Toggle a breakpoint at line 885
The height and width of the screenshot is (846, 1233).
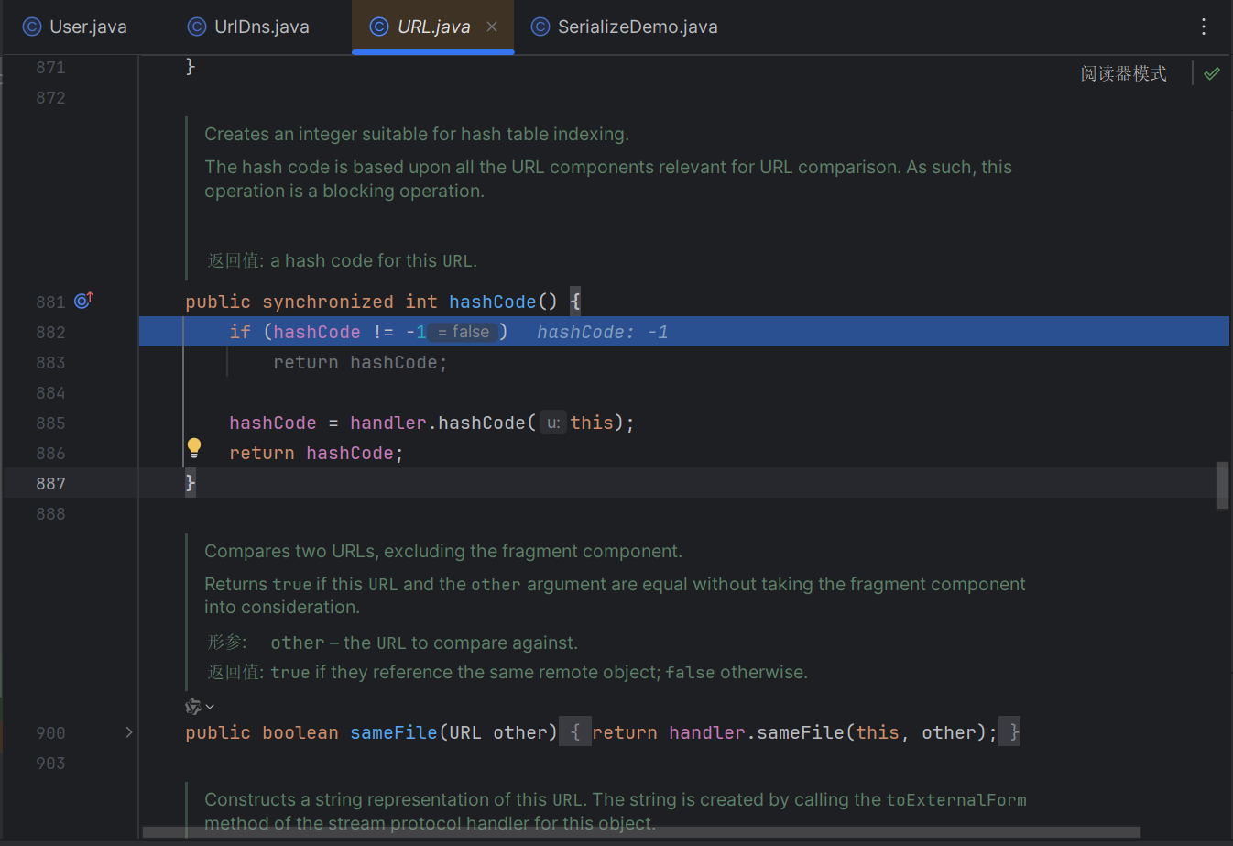coord(50,423)
